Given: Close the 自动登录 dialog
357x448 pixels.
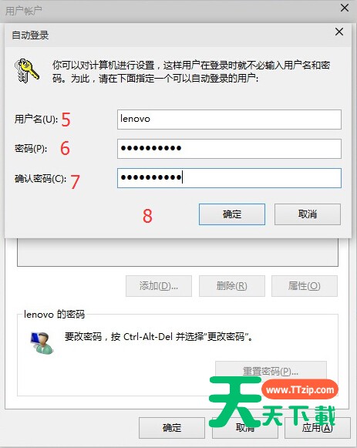Looking at the screenshot, I should pos(339,32).
